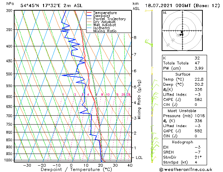
Task: Click 'Lifted Index' label in Most Unstable section
Action: point(175,126)
